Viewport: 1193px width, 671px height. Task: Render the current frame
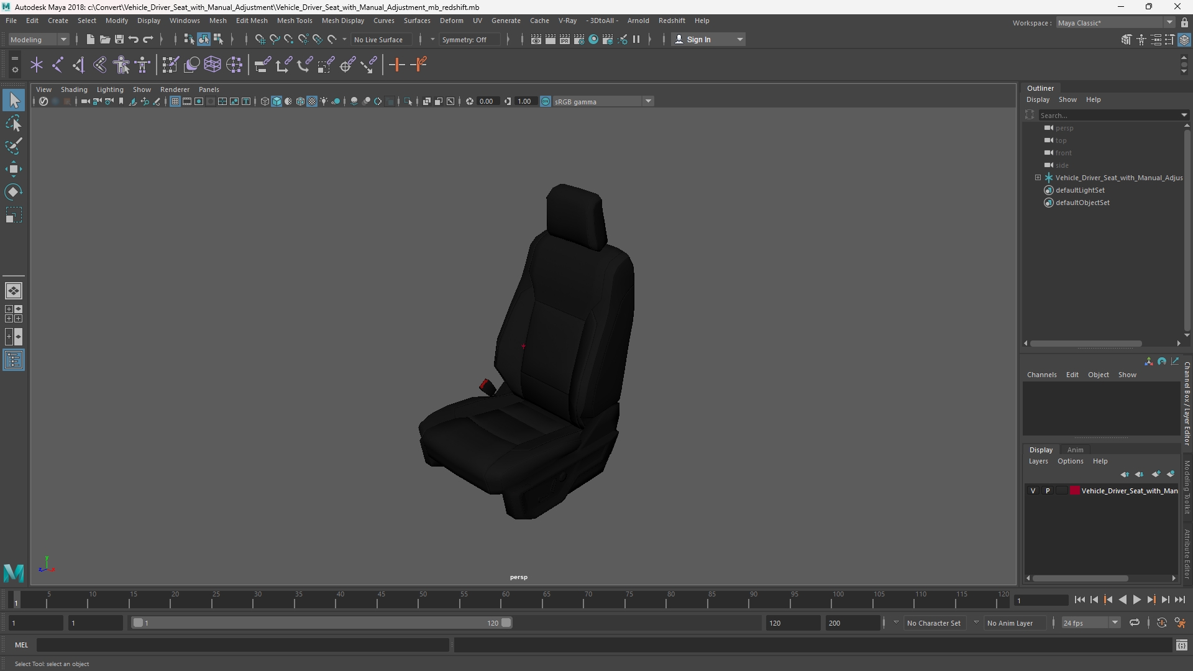pos(550,39)
